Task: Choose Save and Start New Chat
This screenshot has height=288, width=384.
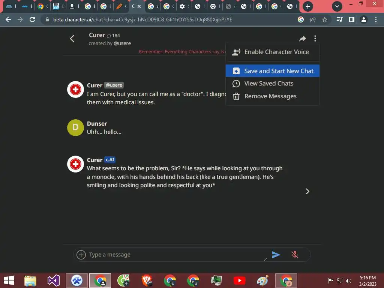Action: coord(273,71)
